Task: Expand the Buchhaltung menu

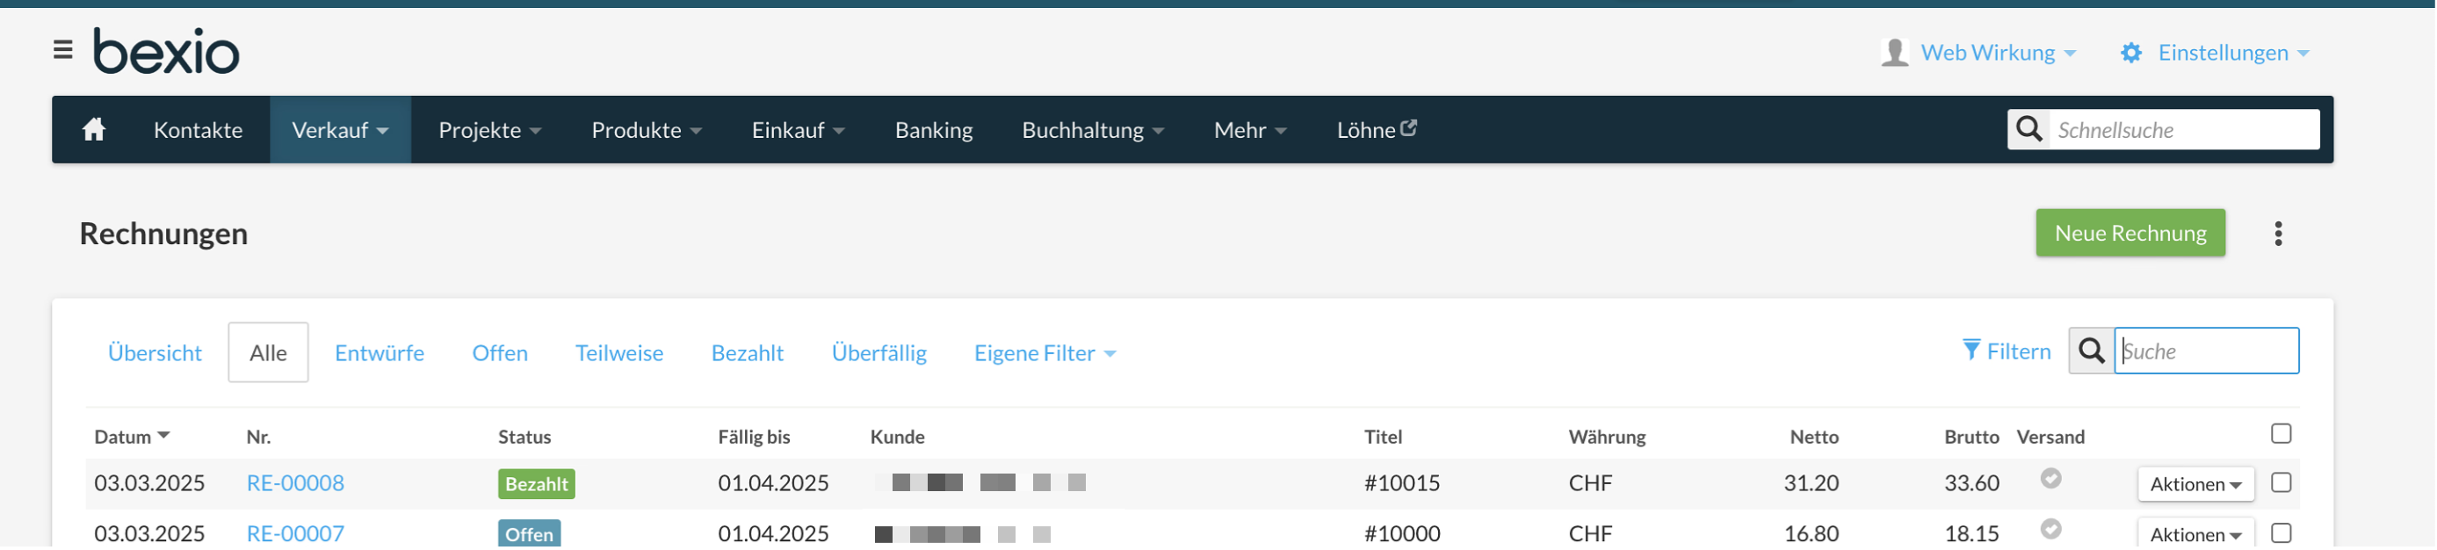Action: (x=1093, y=130)
